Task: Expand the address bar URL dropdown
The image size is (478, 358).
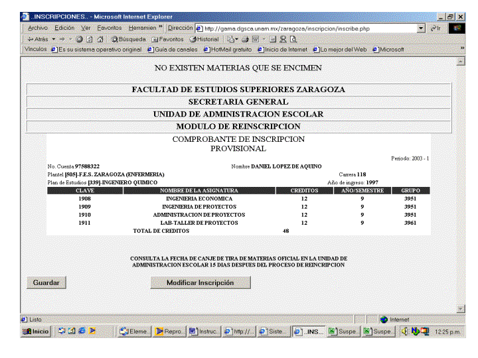Action: (421, 29)
